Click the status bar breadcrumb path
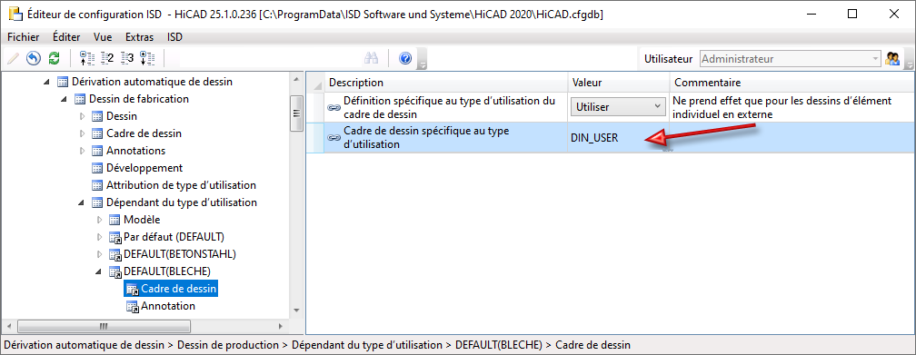Image resolution: width=916 pixels, height=355 pixels. (317, 345)
